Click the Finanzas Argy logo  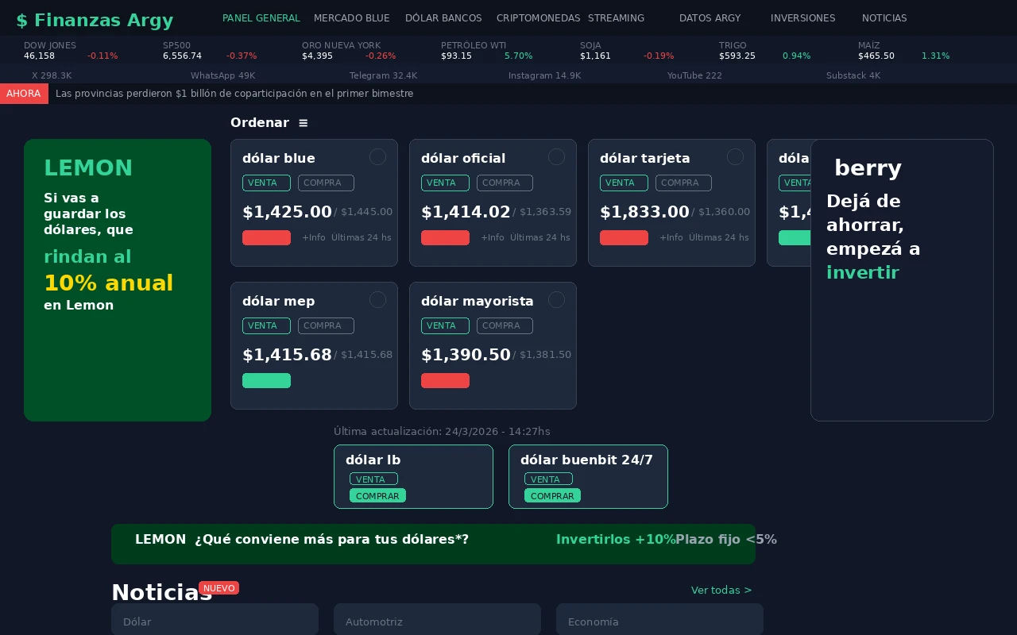click(x=95, y=21)
